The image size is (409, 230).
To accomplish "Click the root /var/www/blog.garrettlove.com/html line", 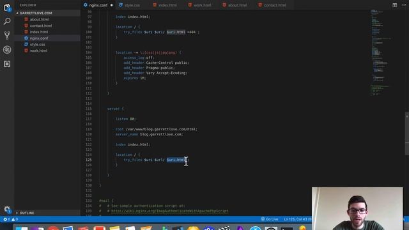I will point(157,129).
